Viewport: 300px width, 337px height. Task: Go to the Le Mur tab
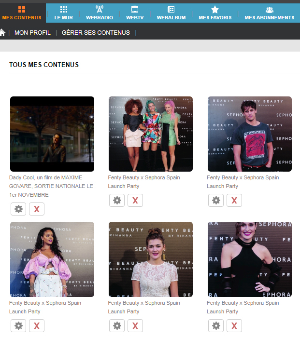pyautogui.click(x=64, y=13)
